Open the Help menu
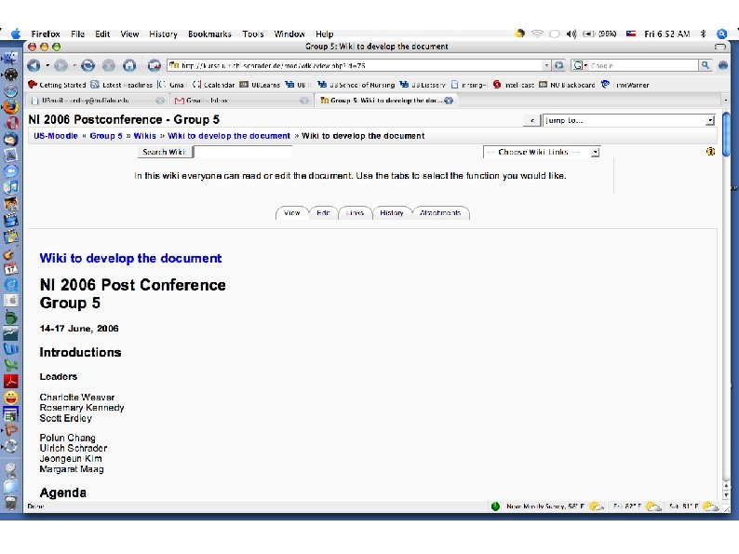Viewport: 739px width, 554px height. pos(324,34)
